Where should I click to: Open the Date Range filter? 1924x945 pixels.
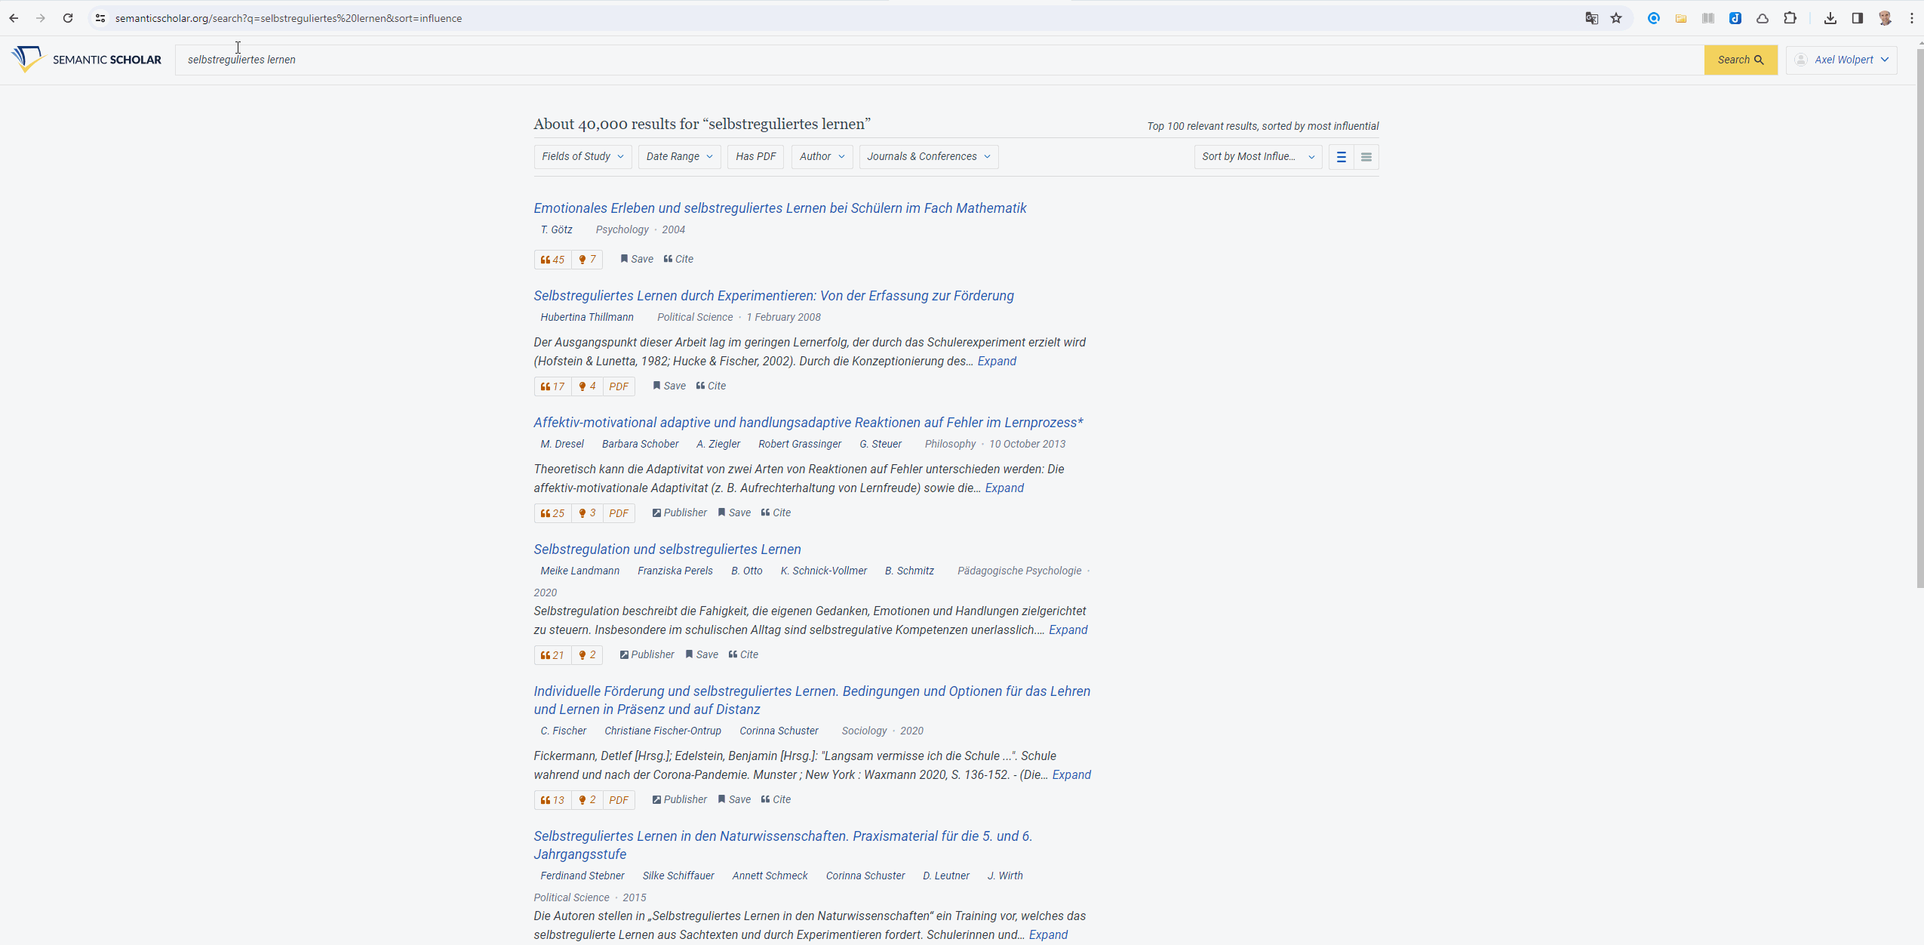tap(679, 156)
